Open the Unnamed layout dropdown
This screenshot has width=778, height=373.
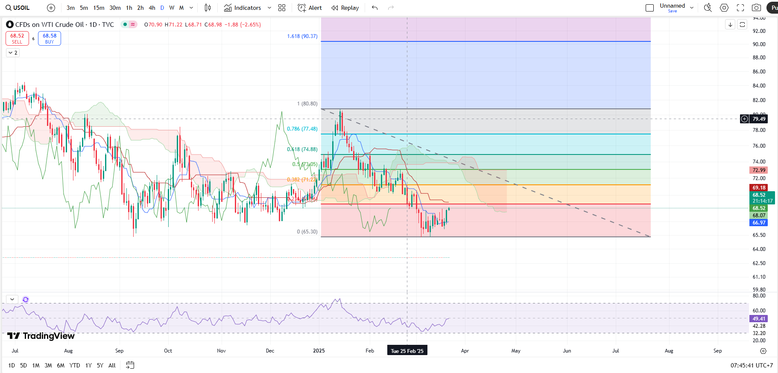point(692,8)
